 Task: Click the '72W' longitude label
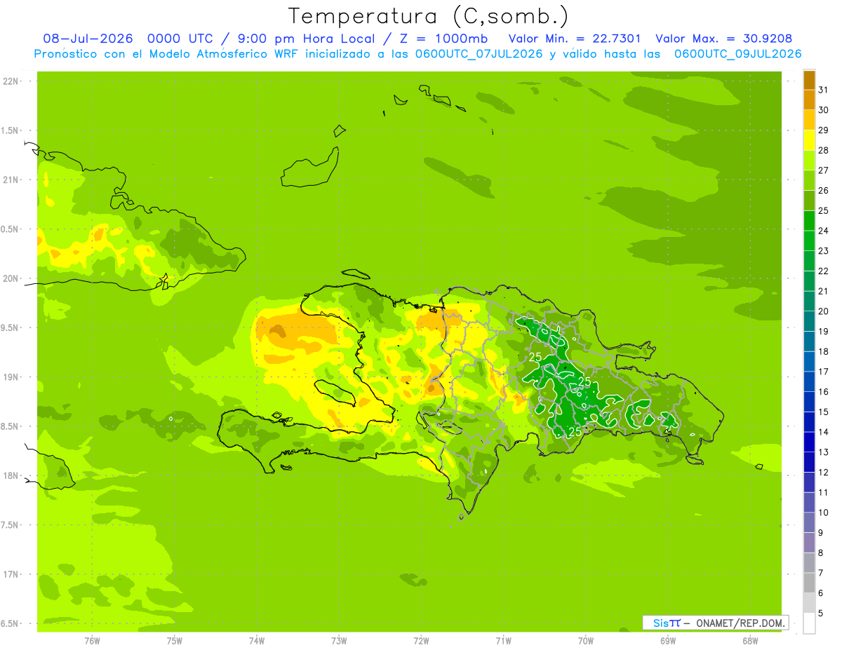pyautogui.click(x=421, y=641)
